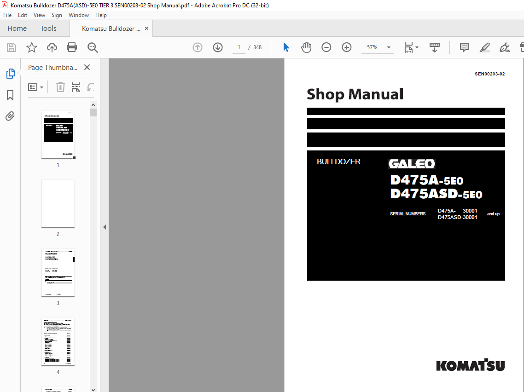Switch to the Home tab

17,29
